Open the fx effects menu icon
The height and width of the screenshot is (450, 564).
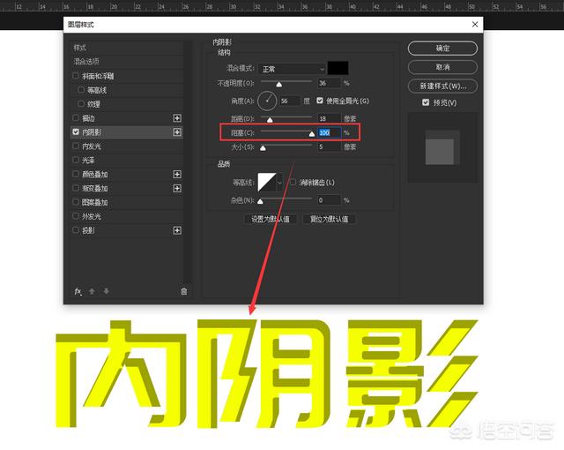tap(78, 291)
